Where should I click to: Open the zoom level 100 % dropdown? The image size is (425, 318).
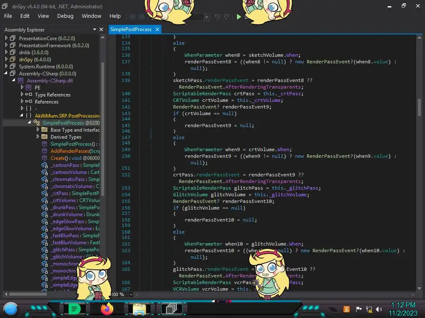tap(131, 294)
